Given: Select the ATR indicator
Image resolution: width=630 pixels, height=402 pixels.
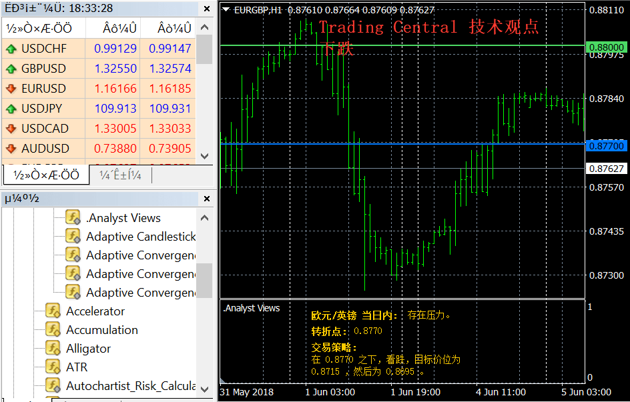Looking at the screenshot, I should coord(77,367).
